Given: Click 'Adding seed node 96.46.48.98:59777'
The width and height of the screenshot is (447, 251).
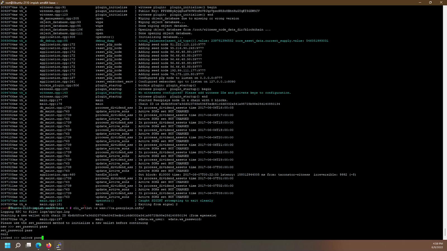Looking at the screenshot, I should (x=170, y=67).
